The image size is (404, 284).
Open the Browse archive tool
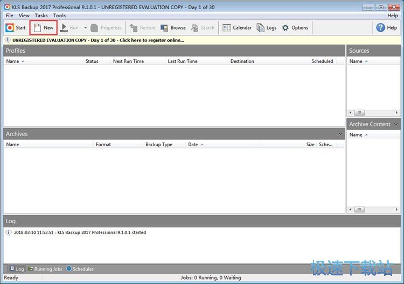click(x=173, y=28)
